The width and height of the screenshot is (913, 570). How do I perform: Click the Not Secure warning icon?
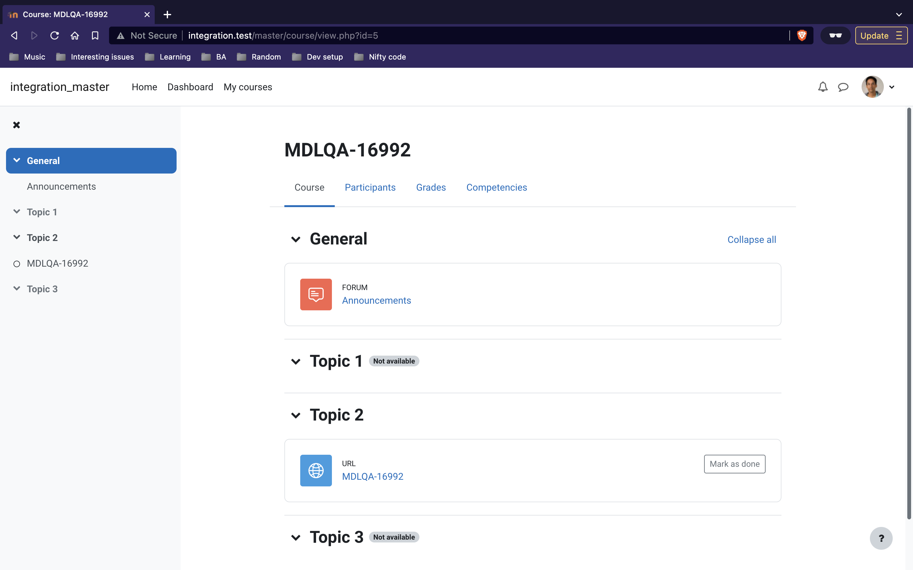120,35
